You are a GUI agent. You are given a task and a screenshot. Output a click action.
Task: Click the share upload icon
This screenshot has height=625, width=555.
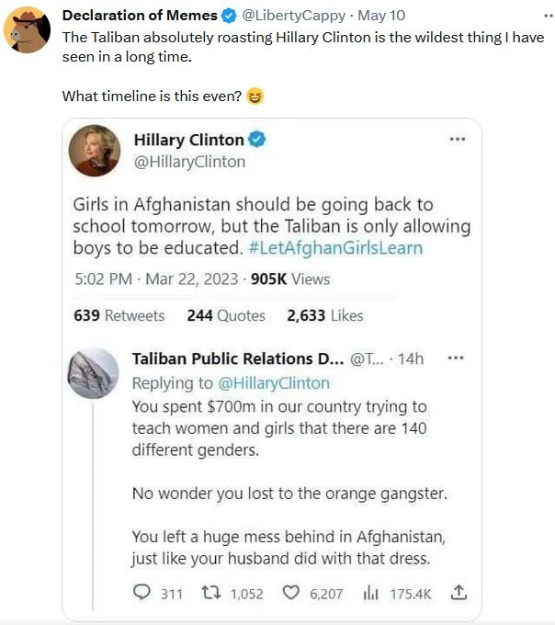(x=459, y=594)
